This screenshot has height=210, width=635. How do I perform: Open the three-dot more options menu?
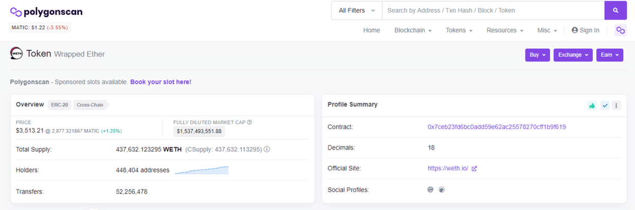pyautogui.click(x=616, y=105)
